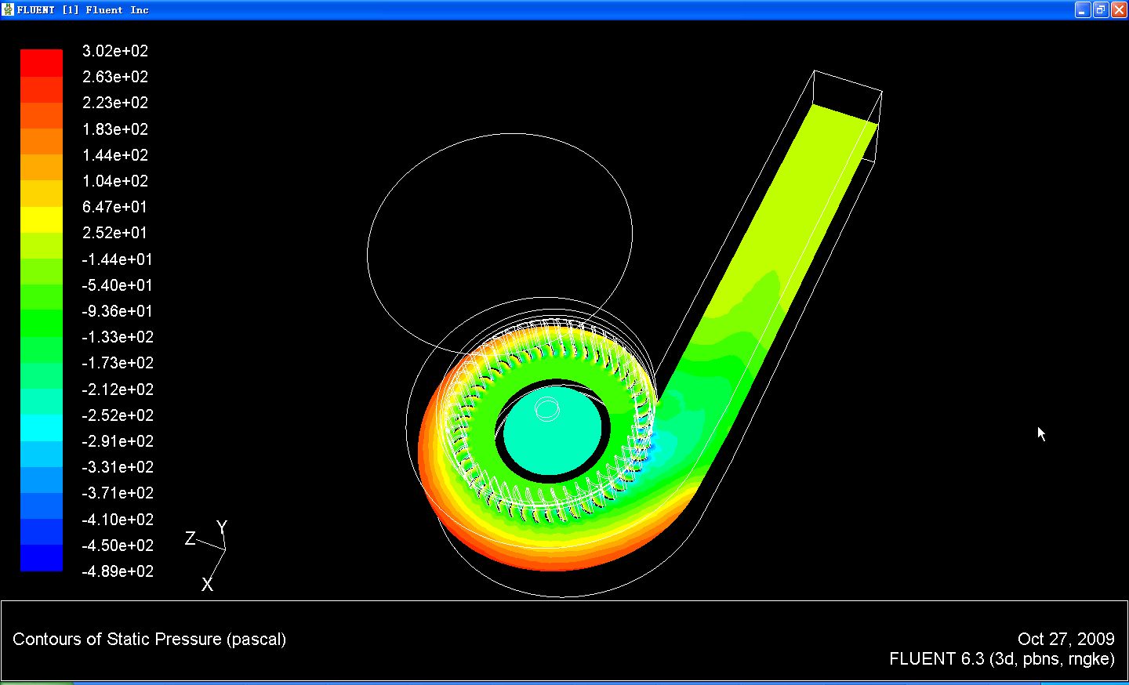
Task: Click the minimum legend value -4.89e+02
Action: click(118, 571)
